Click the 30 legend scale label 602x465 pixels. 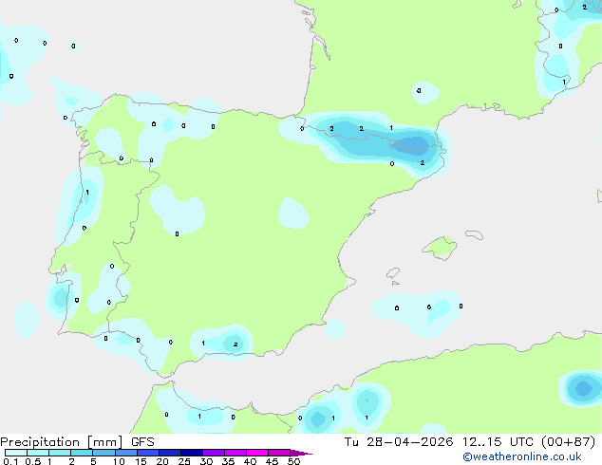206,461
